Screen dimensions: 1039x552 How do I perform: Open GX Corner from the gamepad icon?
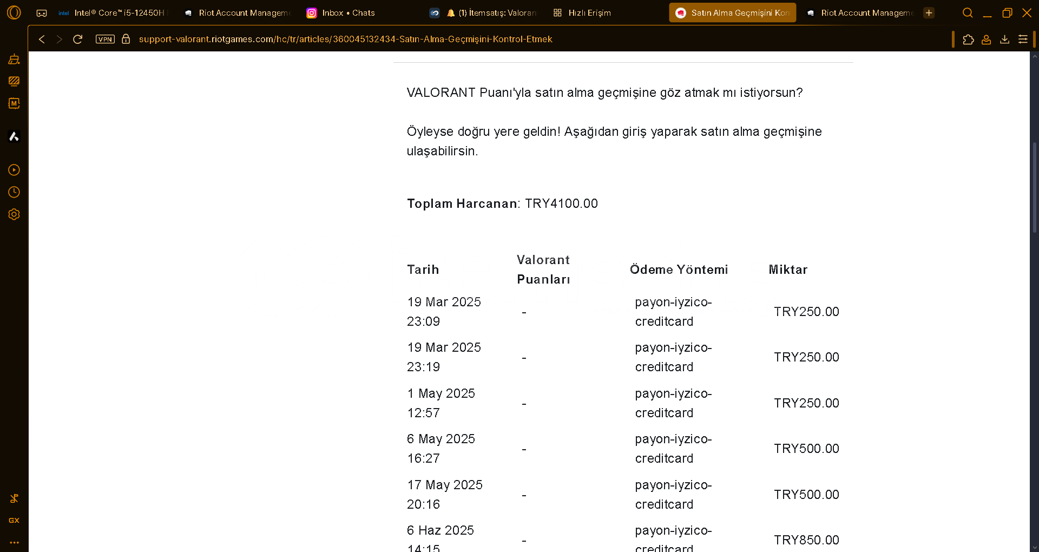tap(42, 13)
